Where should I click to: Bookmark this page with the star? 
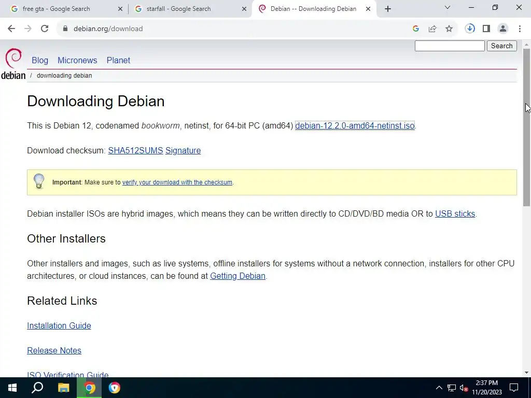[x=449, y=29]
